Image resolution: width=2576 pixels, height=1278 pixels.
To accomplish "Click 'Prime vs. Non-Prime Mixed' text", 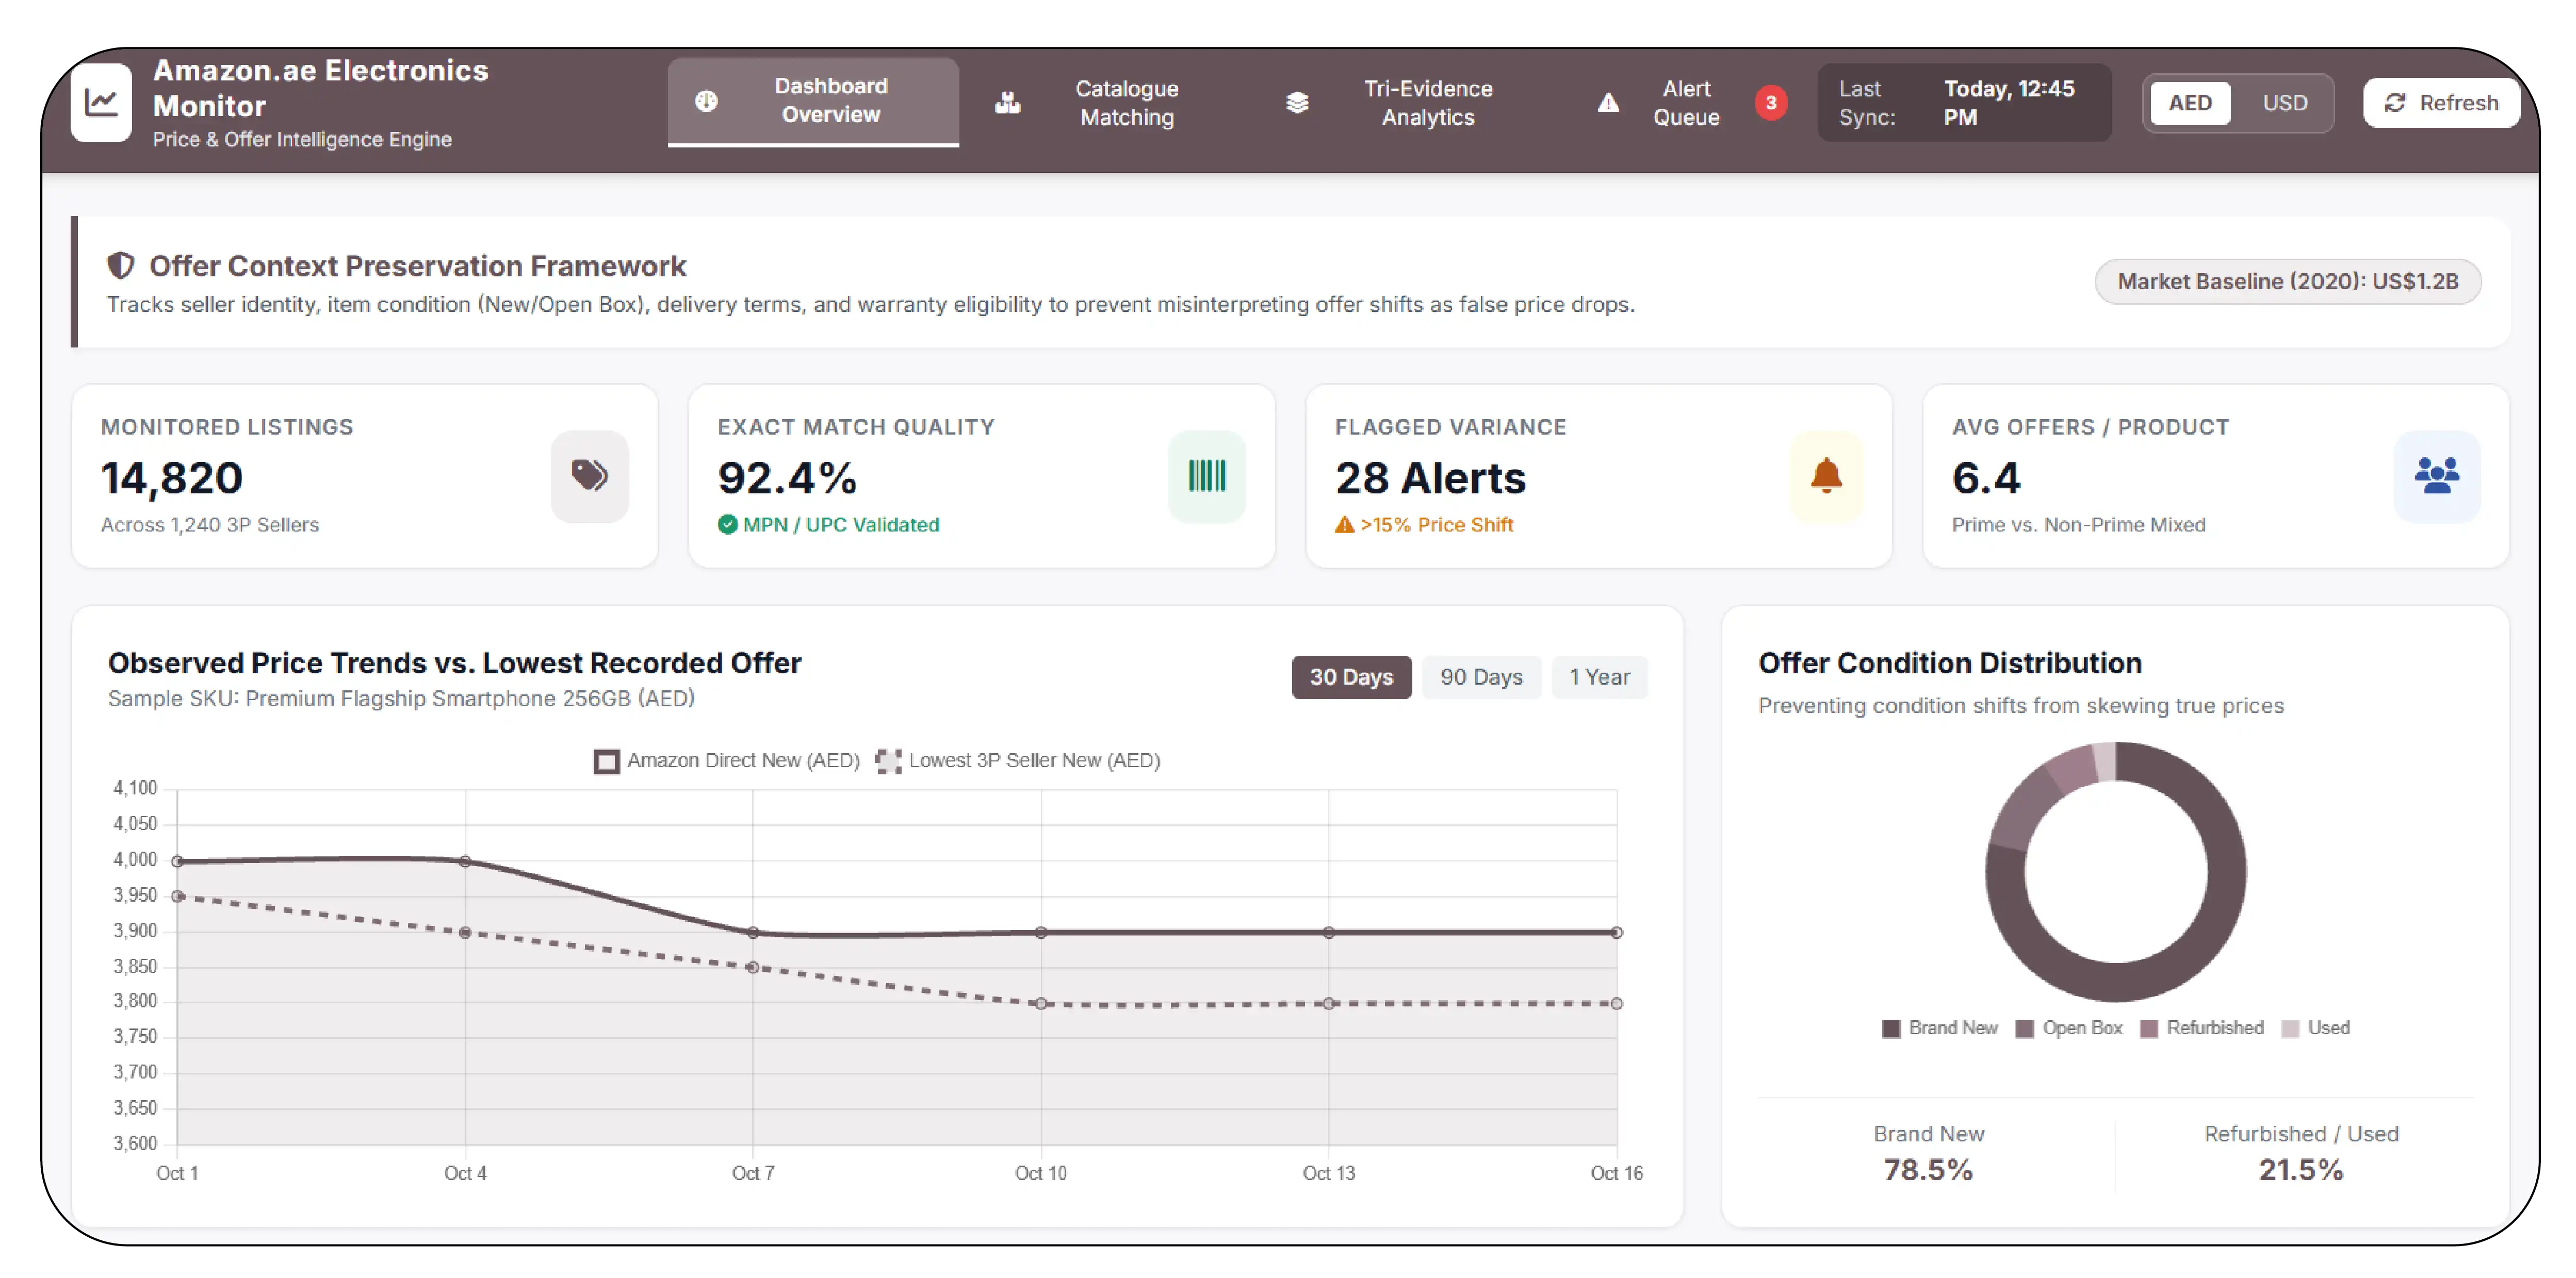I will (2078, 525).
